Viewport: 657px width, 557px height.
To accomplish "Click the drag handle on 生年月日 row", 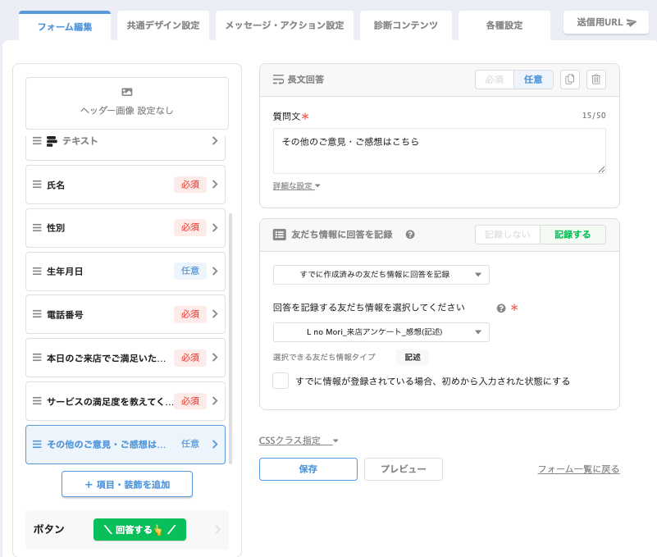I will tap(37, 271).
